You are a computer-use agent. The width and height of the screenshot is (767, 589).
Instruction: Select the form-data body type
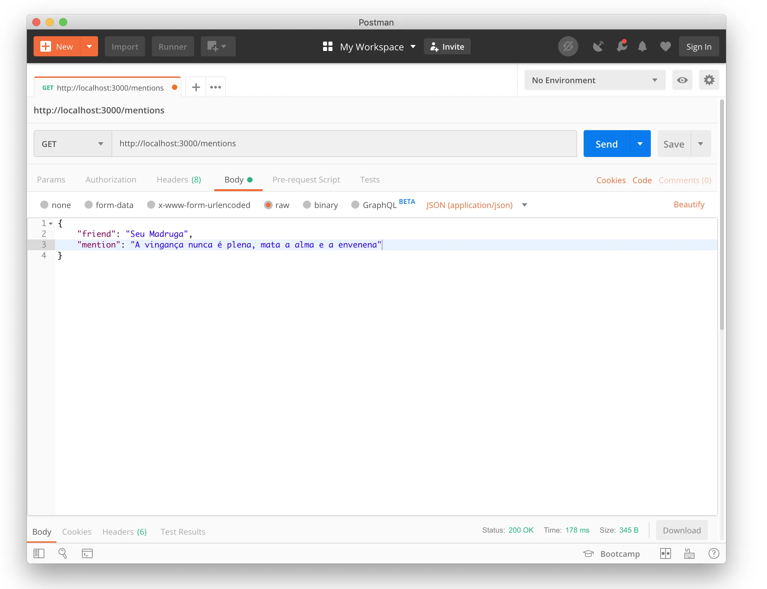tap(89, 205)
